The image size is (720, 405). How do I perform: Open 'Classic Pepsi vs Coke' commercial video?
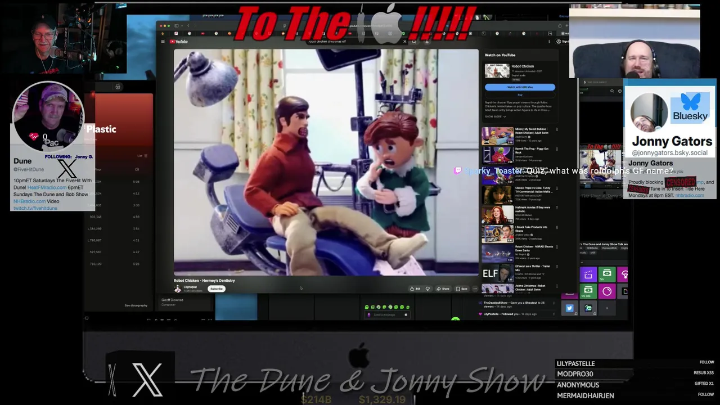(497, 195)
